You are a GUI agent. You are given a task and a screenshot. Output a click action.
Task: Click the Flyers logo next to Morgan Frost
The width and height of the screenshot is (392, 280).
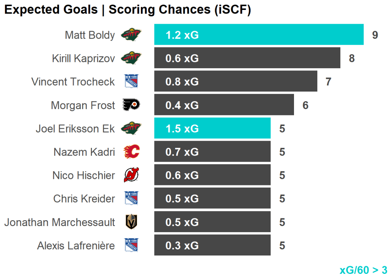pos(131,105)
